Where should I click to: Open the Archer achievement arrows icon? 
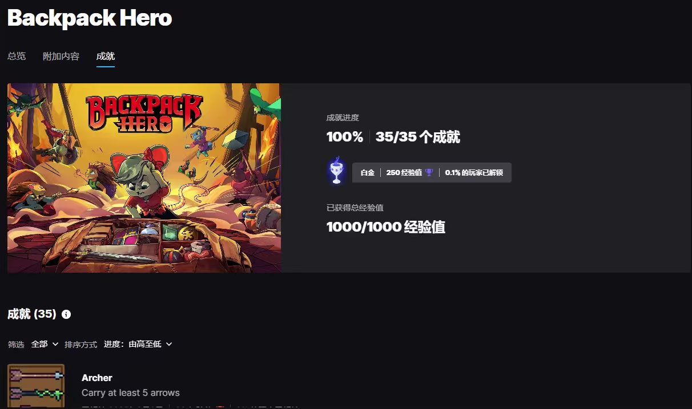[36, 386]
